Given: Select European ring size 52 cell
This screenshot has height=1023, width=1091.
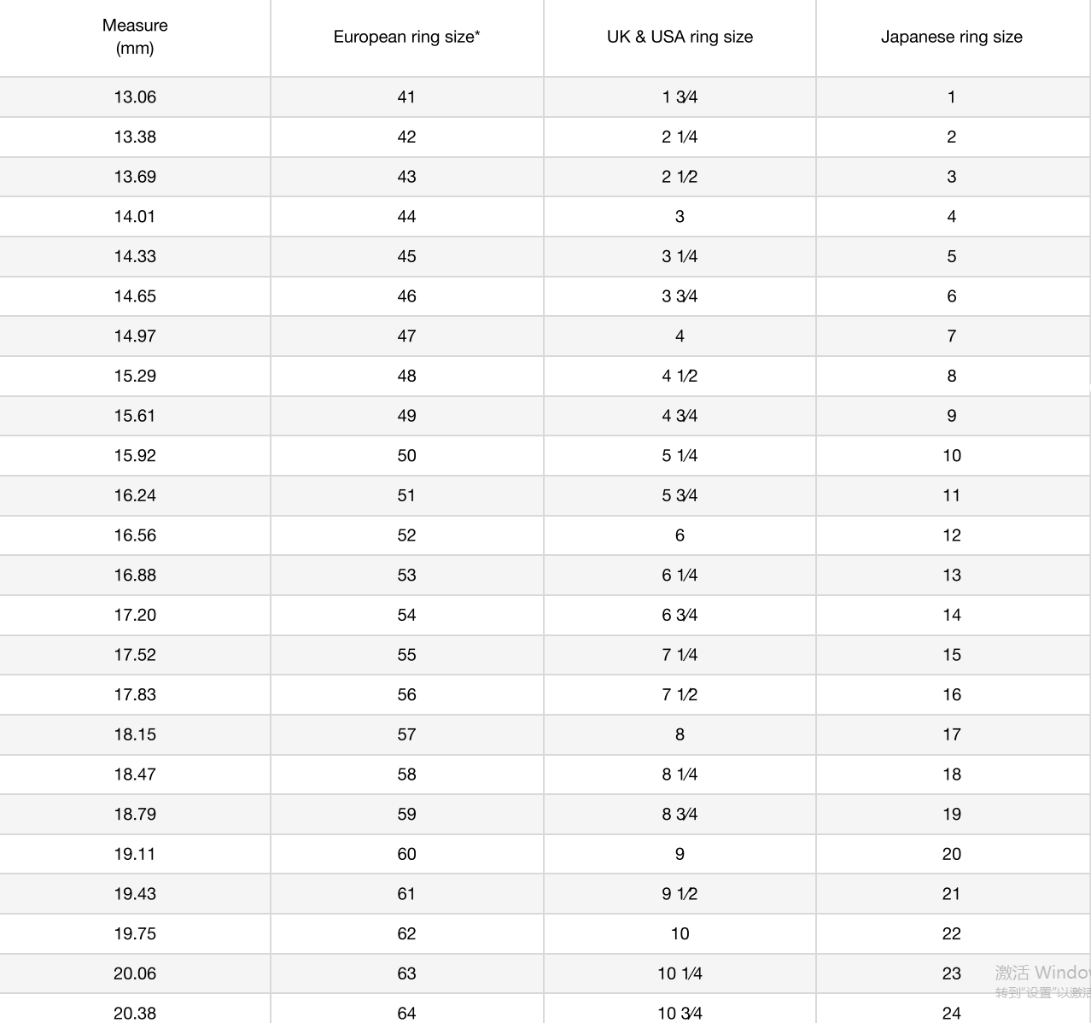Looking at the screenshot, I should (x=406, y=535).
